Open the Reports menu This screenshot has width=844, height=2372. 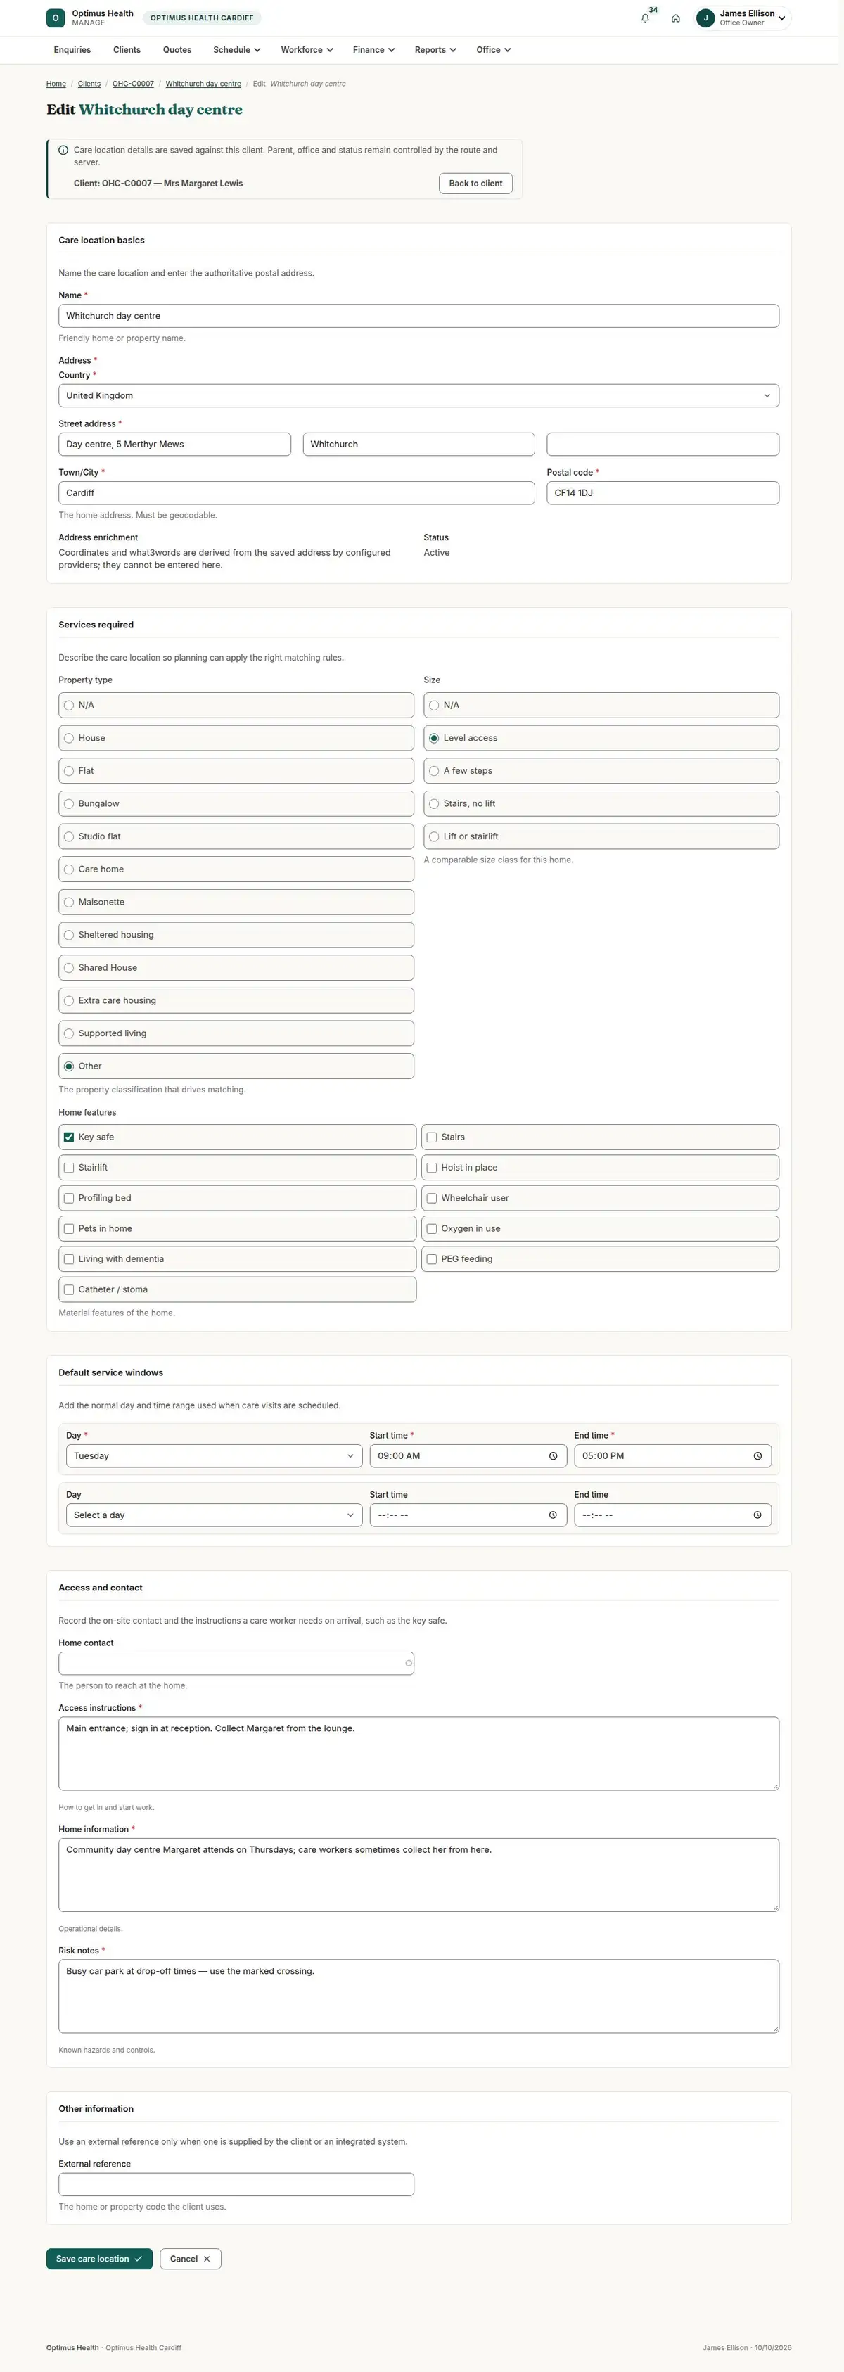point(435,50)
